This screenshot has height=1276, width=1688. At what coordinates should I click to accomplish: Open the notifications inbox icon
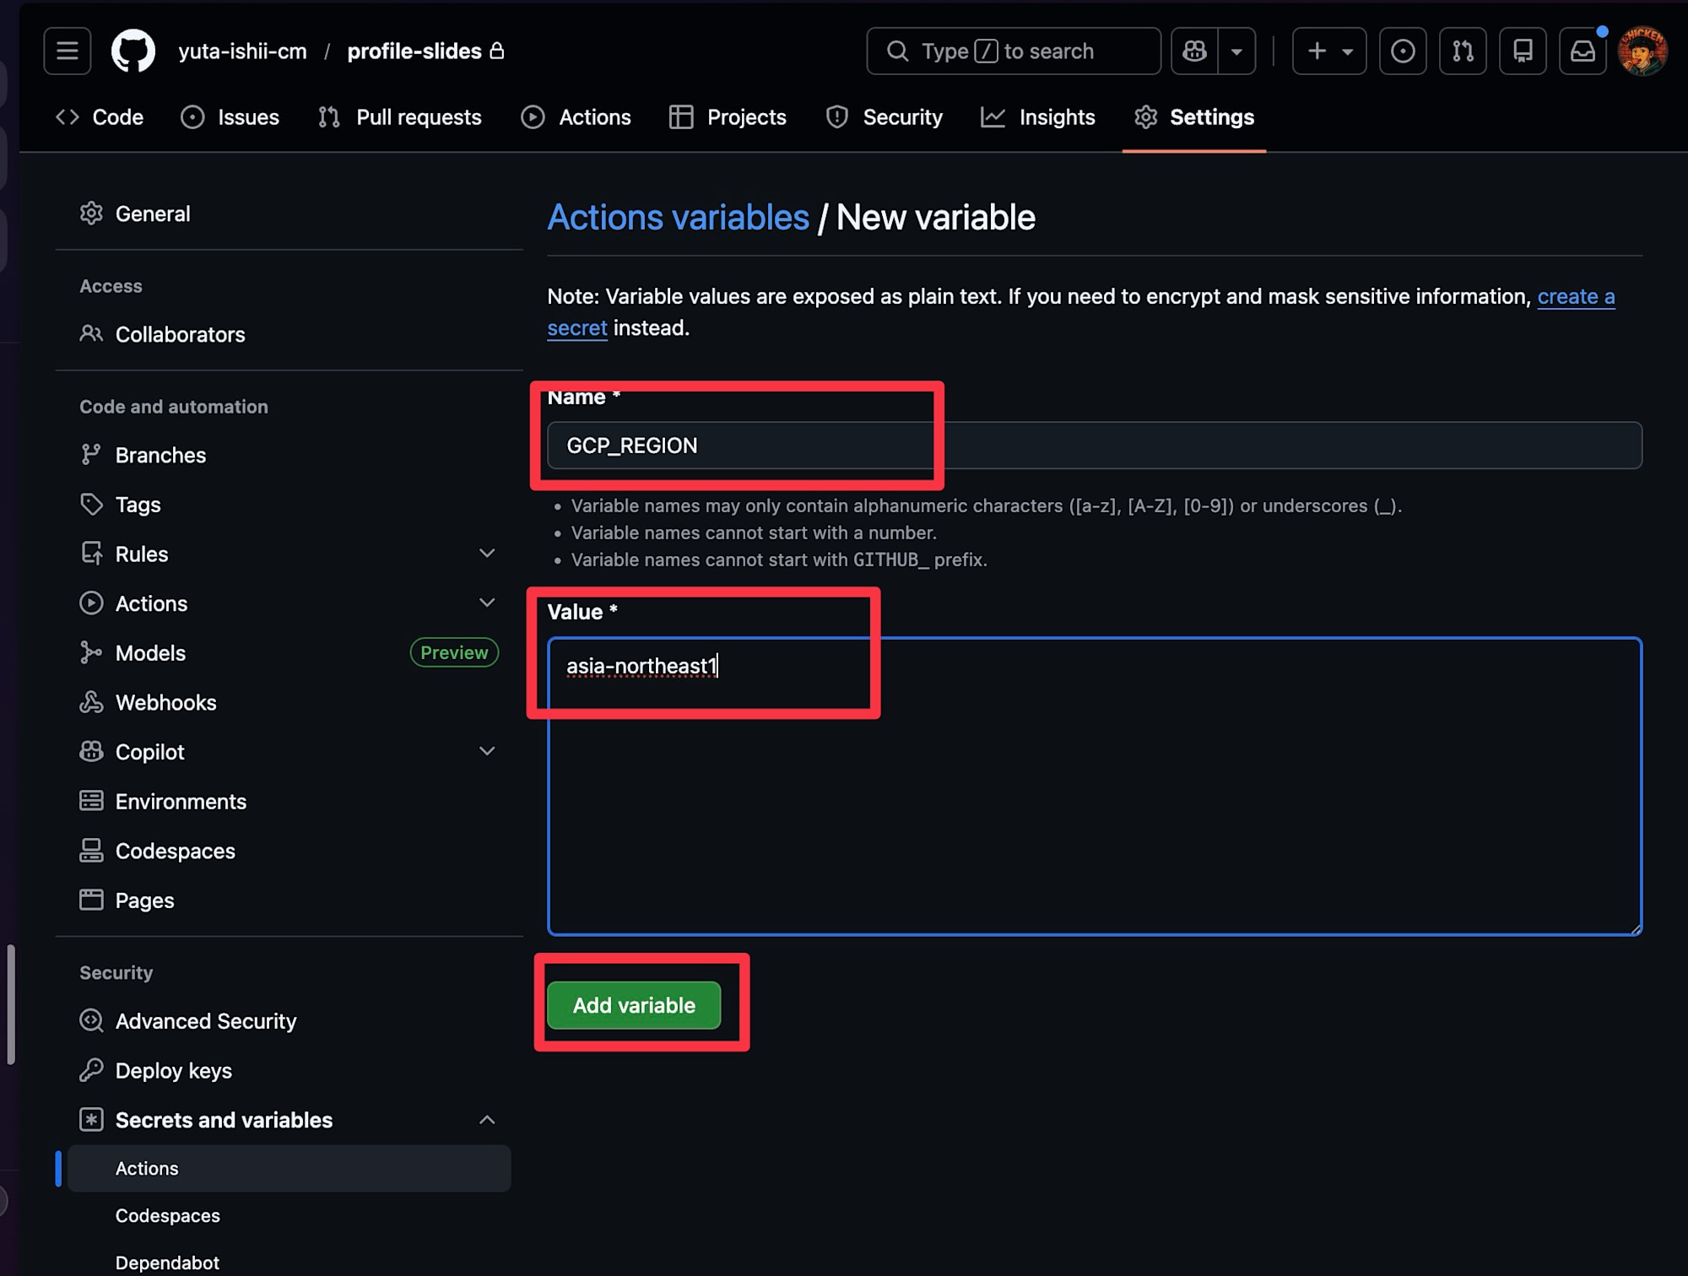(x=1582, y=51)
